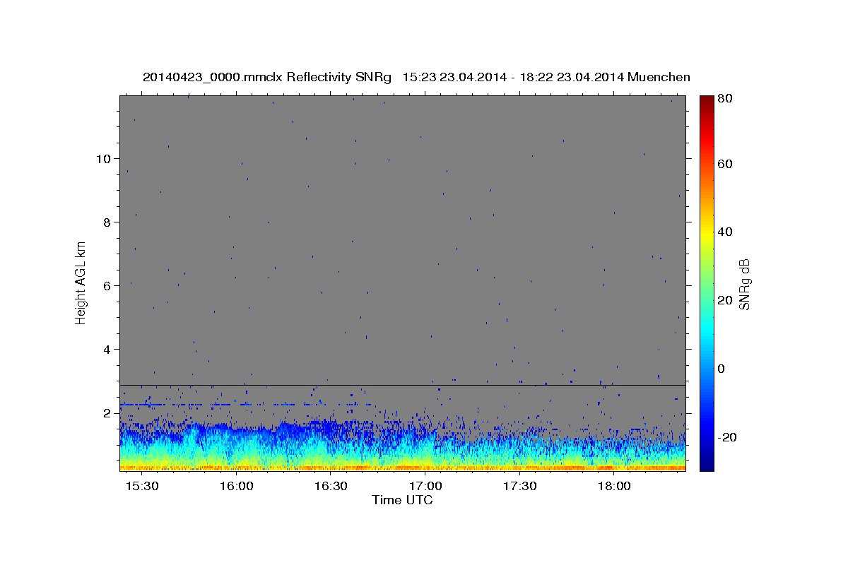
Task: Click the 15:30 time tick label
Action: [x=142, y=487]
